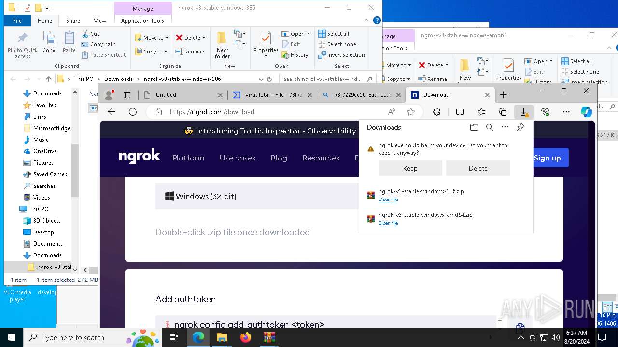618x347 pixels.
Task: Click Refresh button beside Explorer address bar
Action: [269, 79]
